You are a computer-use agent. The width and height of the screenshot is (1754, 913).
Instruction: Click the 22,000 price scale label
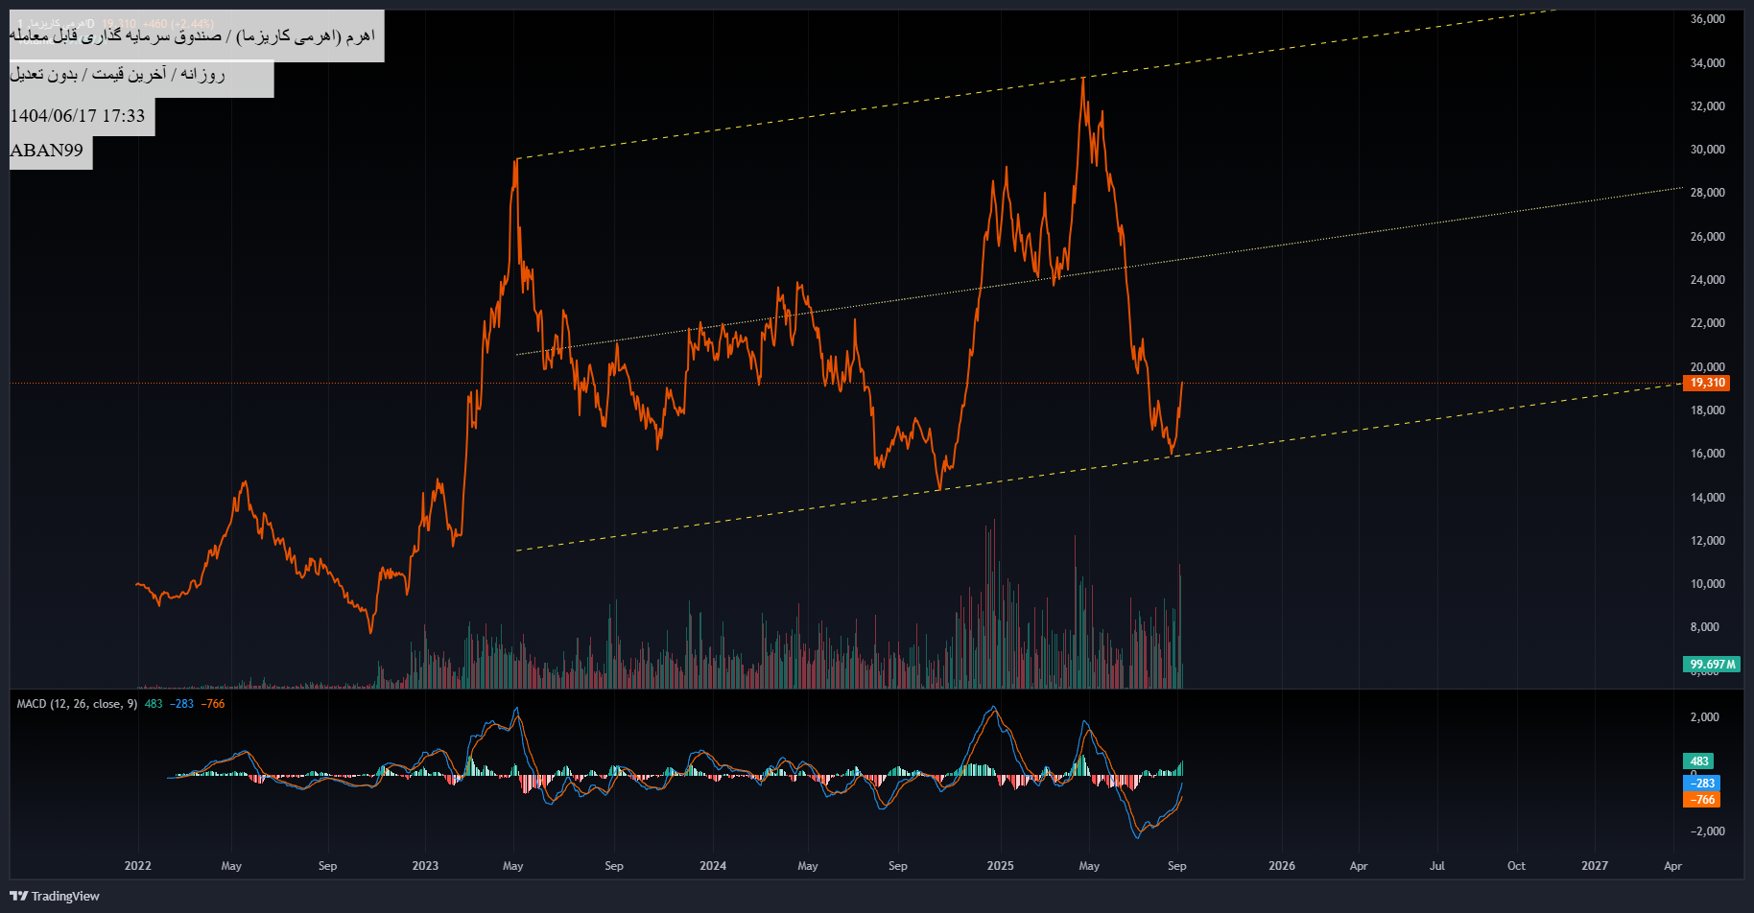point(1707,323)
